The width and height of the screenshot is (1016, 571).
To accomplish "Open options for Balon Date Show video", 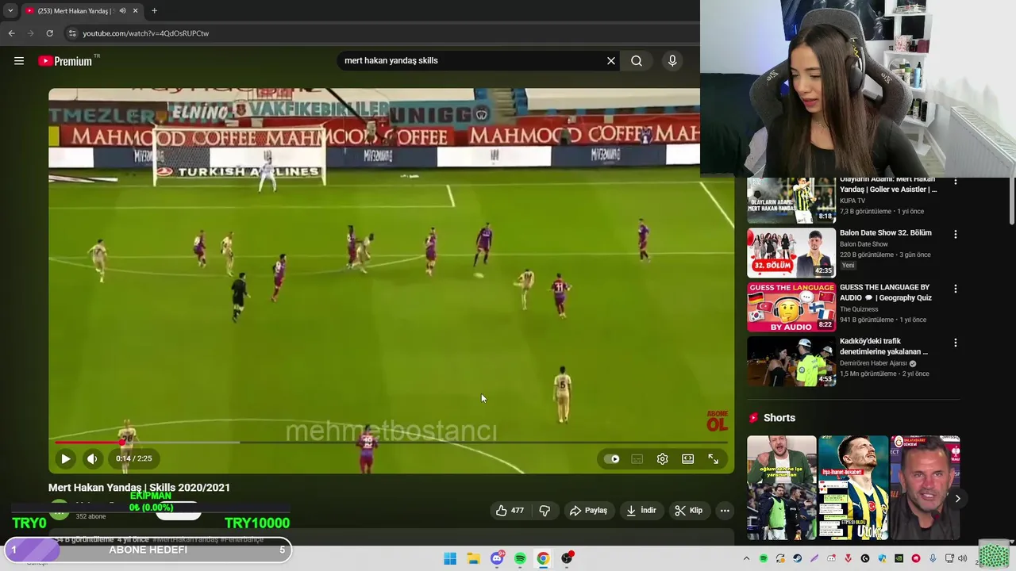I will 956,235.
